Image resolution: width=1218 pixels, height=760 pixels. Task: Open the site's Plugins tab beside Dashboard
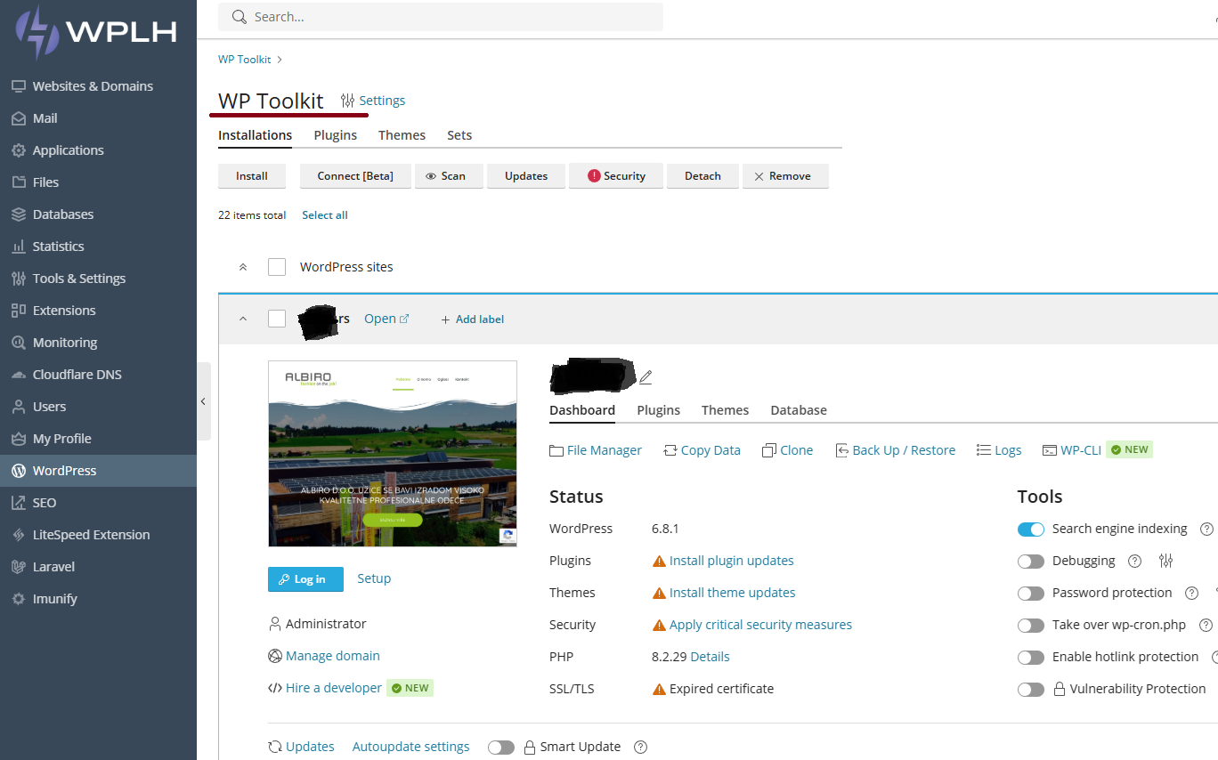pos(659,410)
